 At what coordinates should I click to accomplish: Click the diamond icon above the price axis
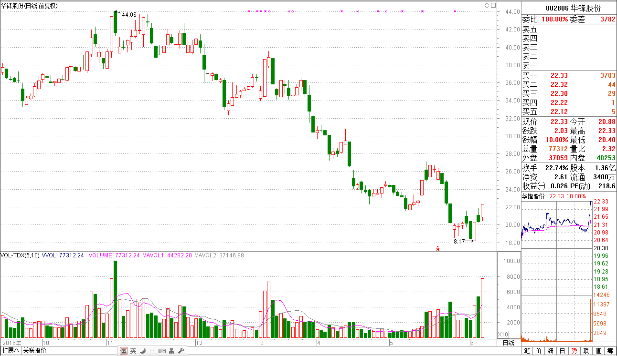[487, 5]
